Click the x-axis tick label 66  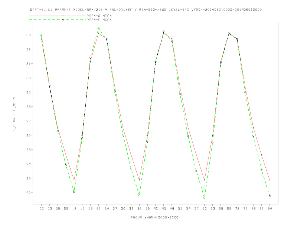(221, 208)
